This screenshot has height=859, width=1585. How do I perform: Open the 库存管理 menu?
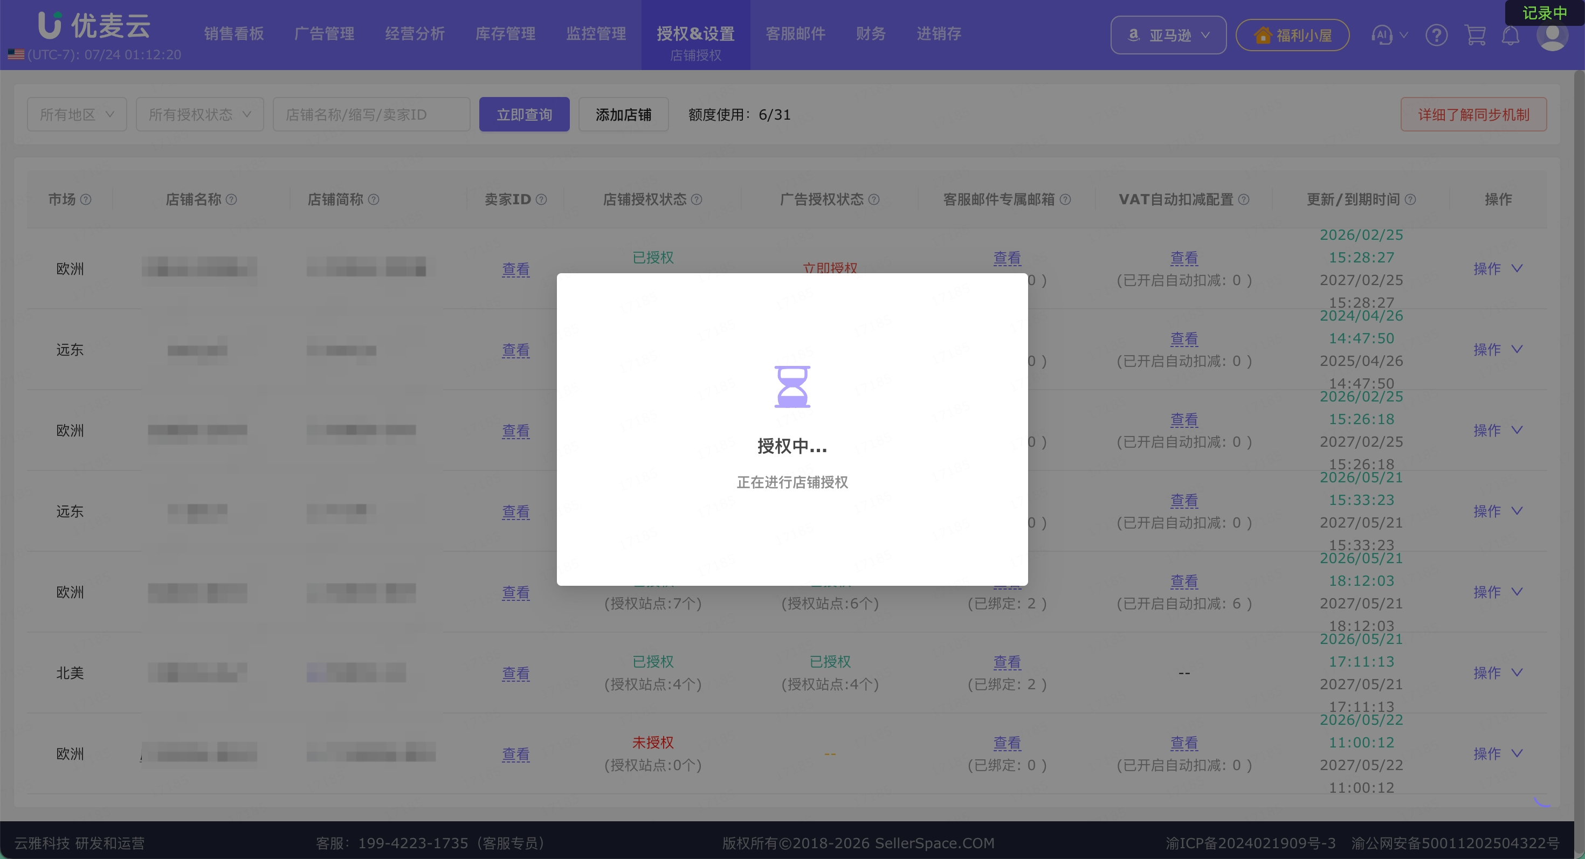(x=505, y=34)
